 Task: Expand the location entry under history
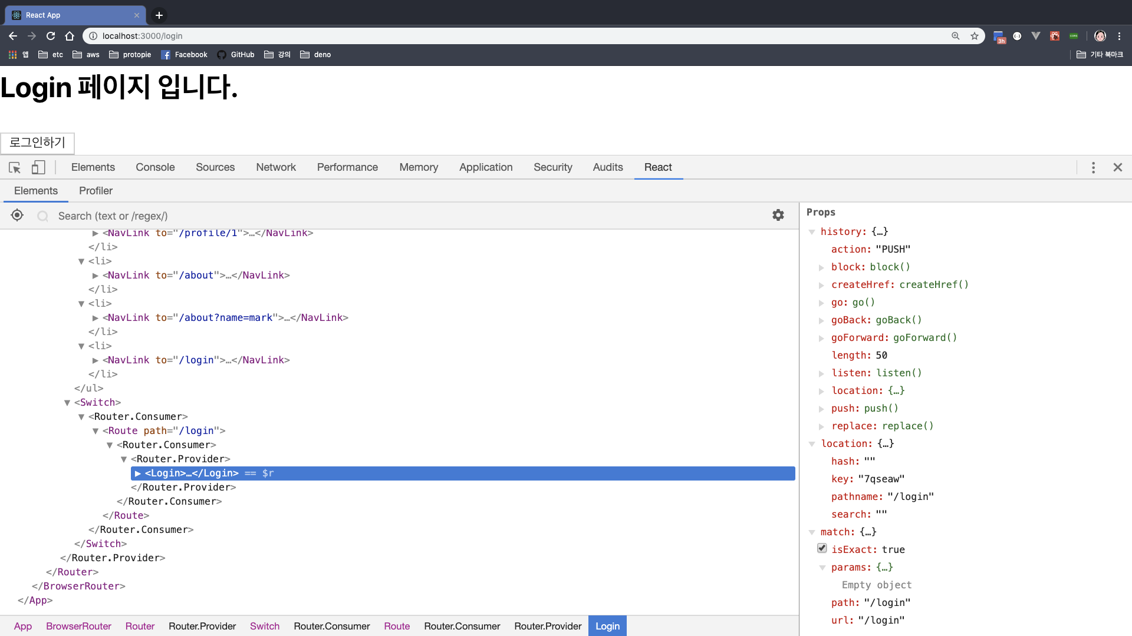(821, 391)
